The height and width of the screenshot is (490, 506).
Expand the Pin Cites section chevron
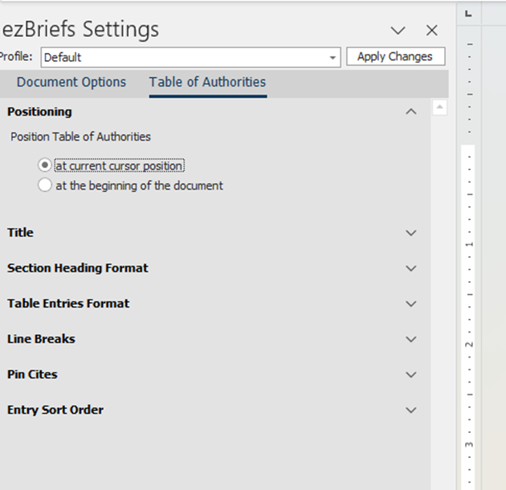410,375
